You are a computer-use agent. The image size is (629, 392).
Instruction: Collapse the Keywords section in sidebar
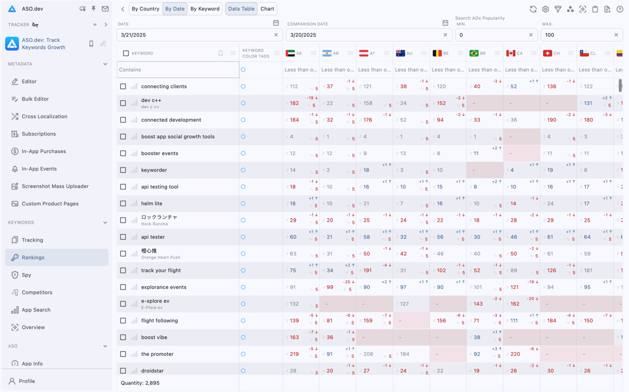[x=105, y=223]
